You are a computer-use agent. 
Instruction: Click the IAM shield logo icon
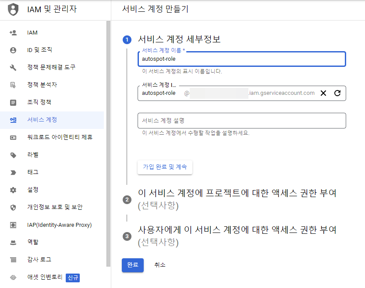tap(14, 9)
